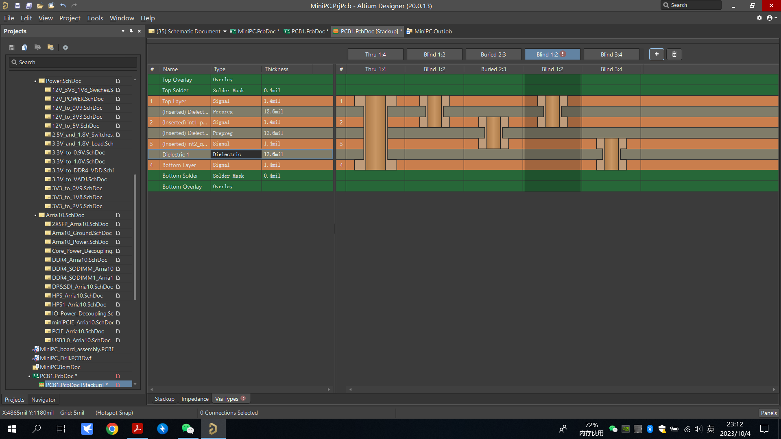This screenshot has width=781, height=439.
Task: Open the Edit menu
Action: (x=26, y=18)
